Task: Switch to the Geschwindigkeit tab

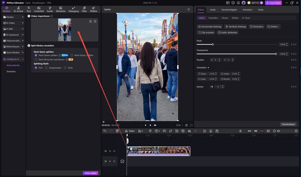Action: pyautogui.click(x=229, y=10)
